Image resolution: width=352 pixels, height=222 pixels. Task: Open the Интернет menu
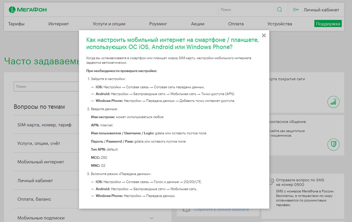click(x=59, y=24)
